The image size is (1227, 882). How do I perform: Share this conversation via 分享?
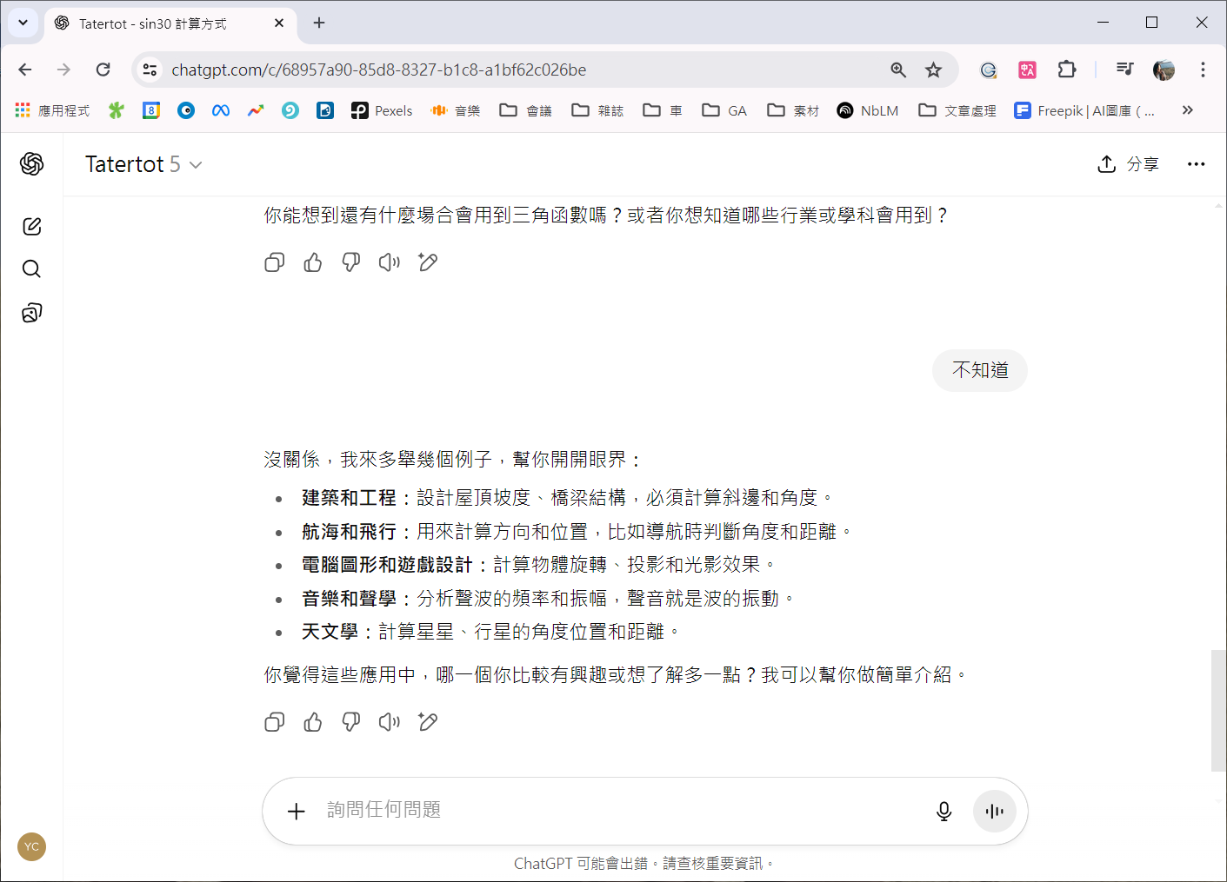pyautogui.click(x=1129, y=164)
